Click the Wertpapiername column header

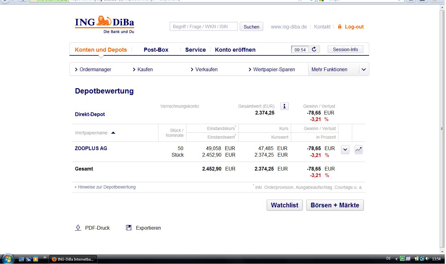(91, 133)
